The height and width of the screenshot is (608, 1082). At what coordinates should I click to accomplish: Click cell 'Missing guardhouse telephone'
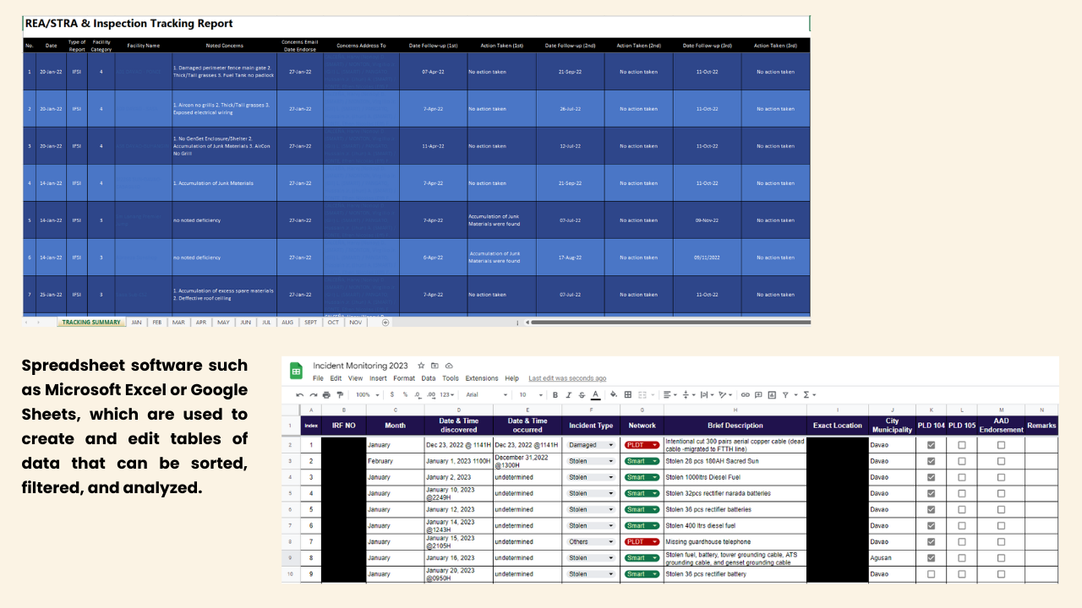[x=735, y=541]
